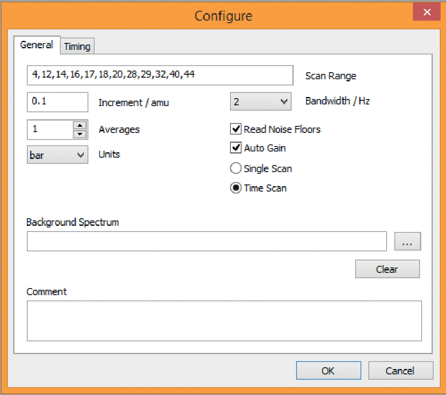446x395 pixels.
Task: Click into the Comment text area
Action: click(x=224, y=321)
